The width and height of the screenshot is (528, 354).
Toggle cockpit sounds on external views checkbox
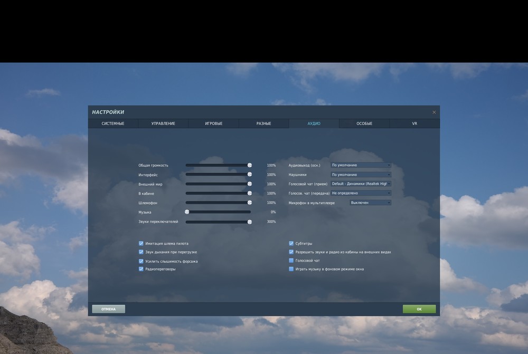click(291, 252)
